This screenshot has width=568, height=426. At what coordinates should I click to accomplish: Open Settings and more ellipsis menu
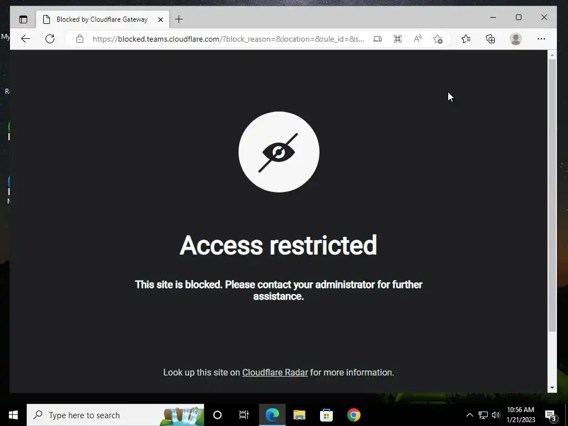pos(541,39)
